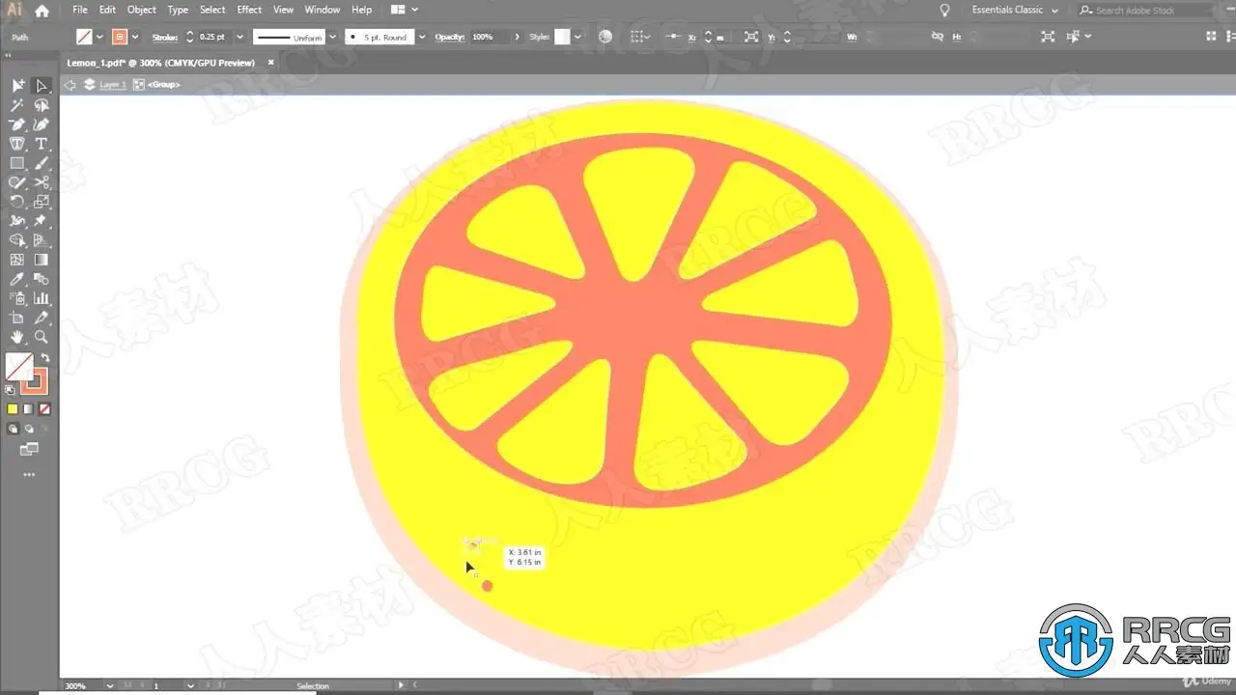Select the Direct Selection tool
This screenshot has height=695, width=1236.
click(x=41, y=86)
